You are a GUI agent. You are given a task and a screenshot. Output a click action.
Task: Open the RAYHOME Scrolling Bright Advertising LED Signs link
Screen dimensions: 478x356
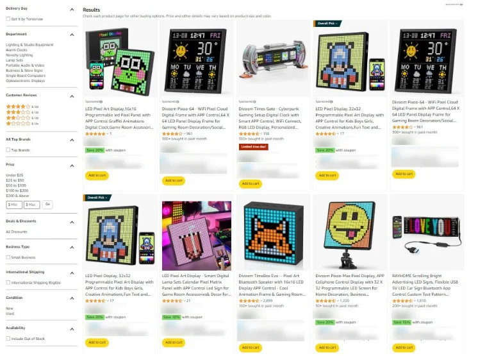point(426,285)
